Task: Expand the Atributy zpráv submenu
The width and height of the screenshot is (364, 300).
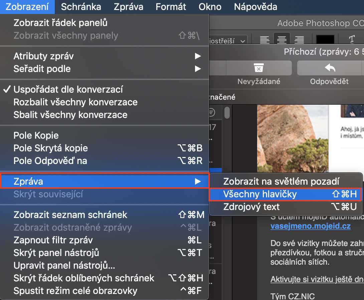Action: coord(105,56)
